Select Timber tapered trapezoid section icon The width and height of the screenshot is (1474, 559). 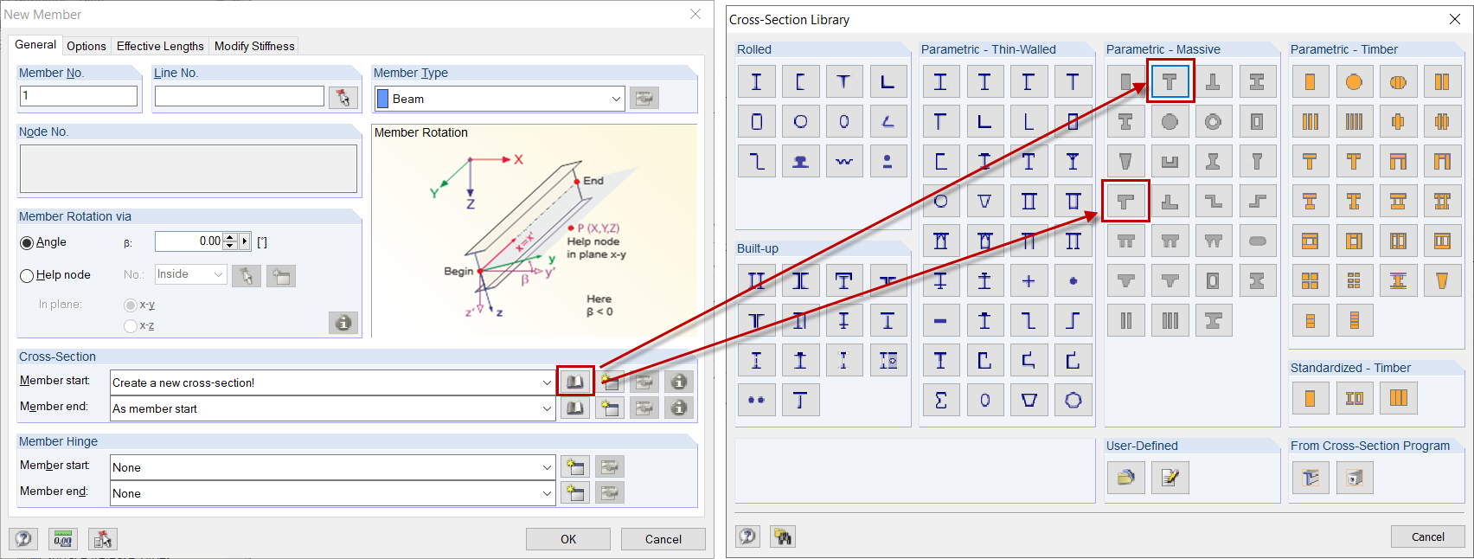1442,281
